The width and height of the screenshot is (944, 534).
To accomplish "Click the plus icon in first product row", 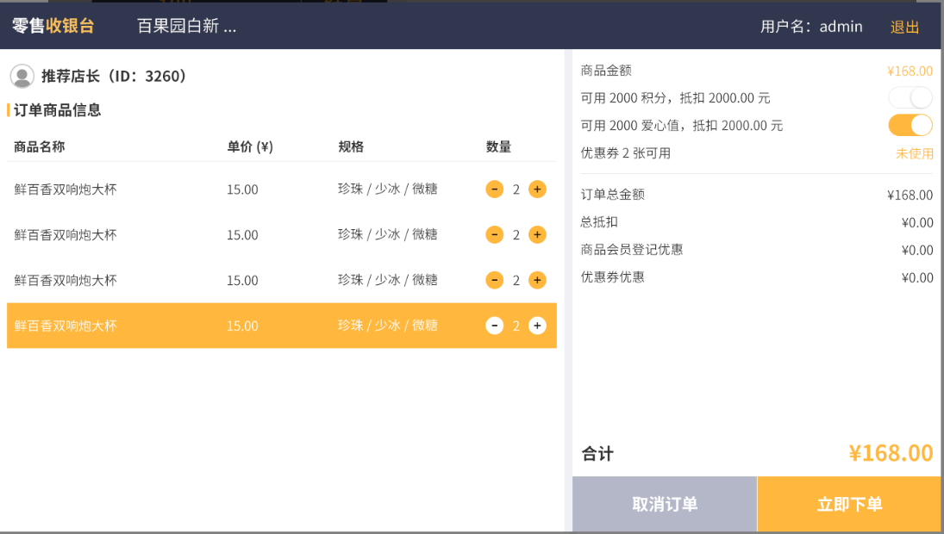I will (x=537, y=189).
